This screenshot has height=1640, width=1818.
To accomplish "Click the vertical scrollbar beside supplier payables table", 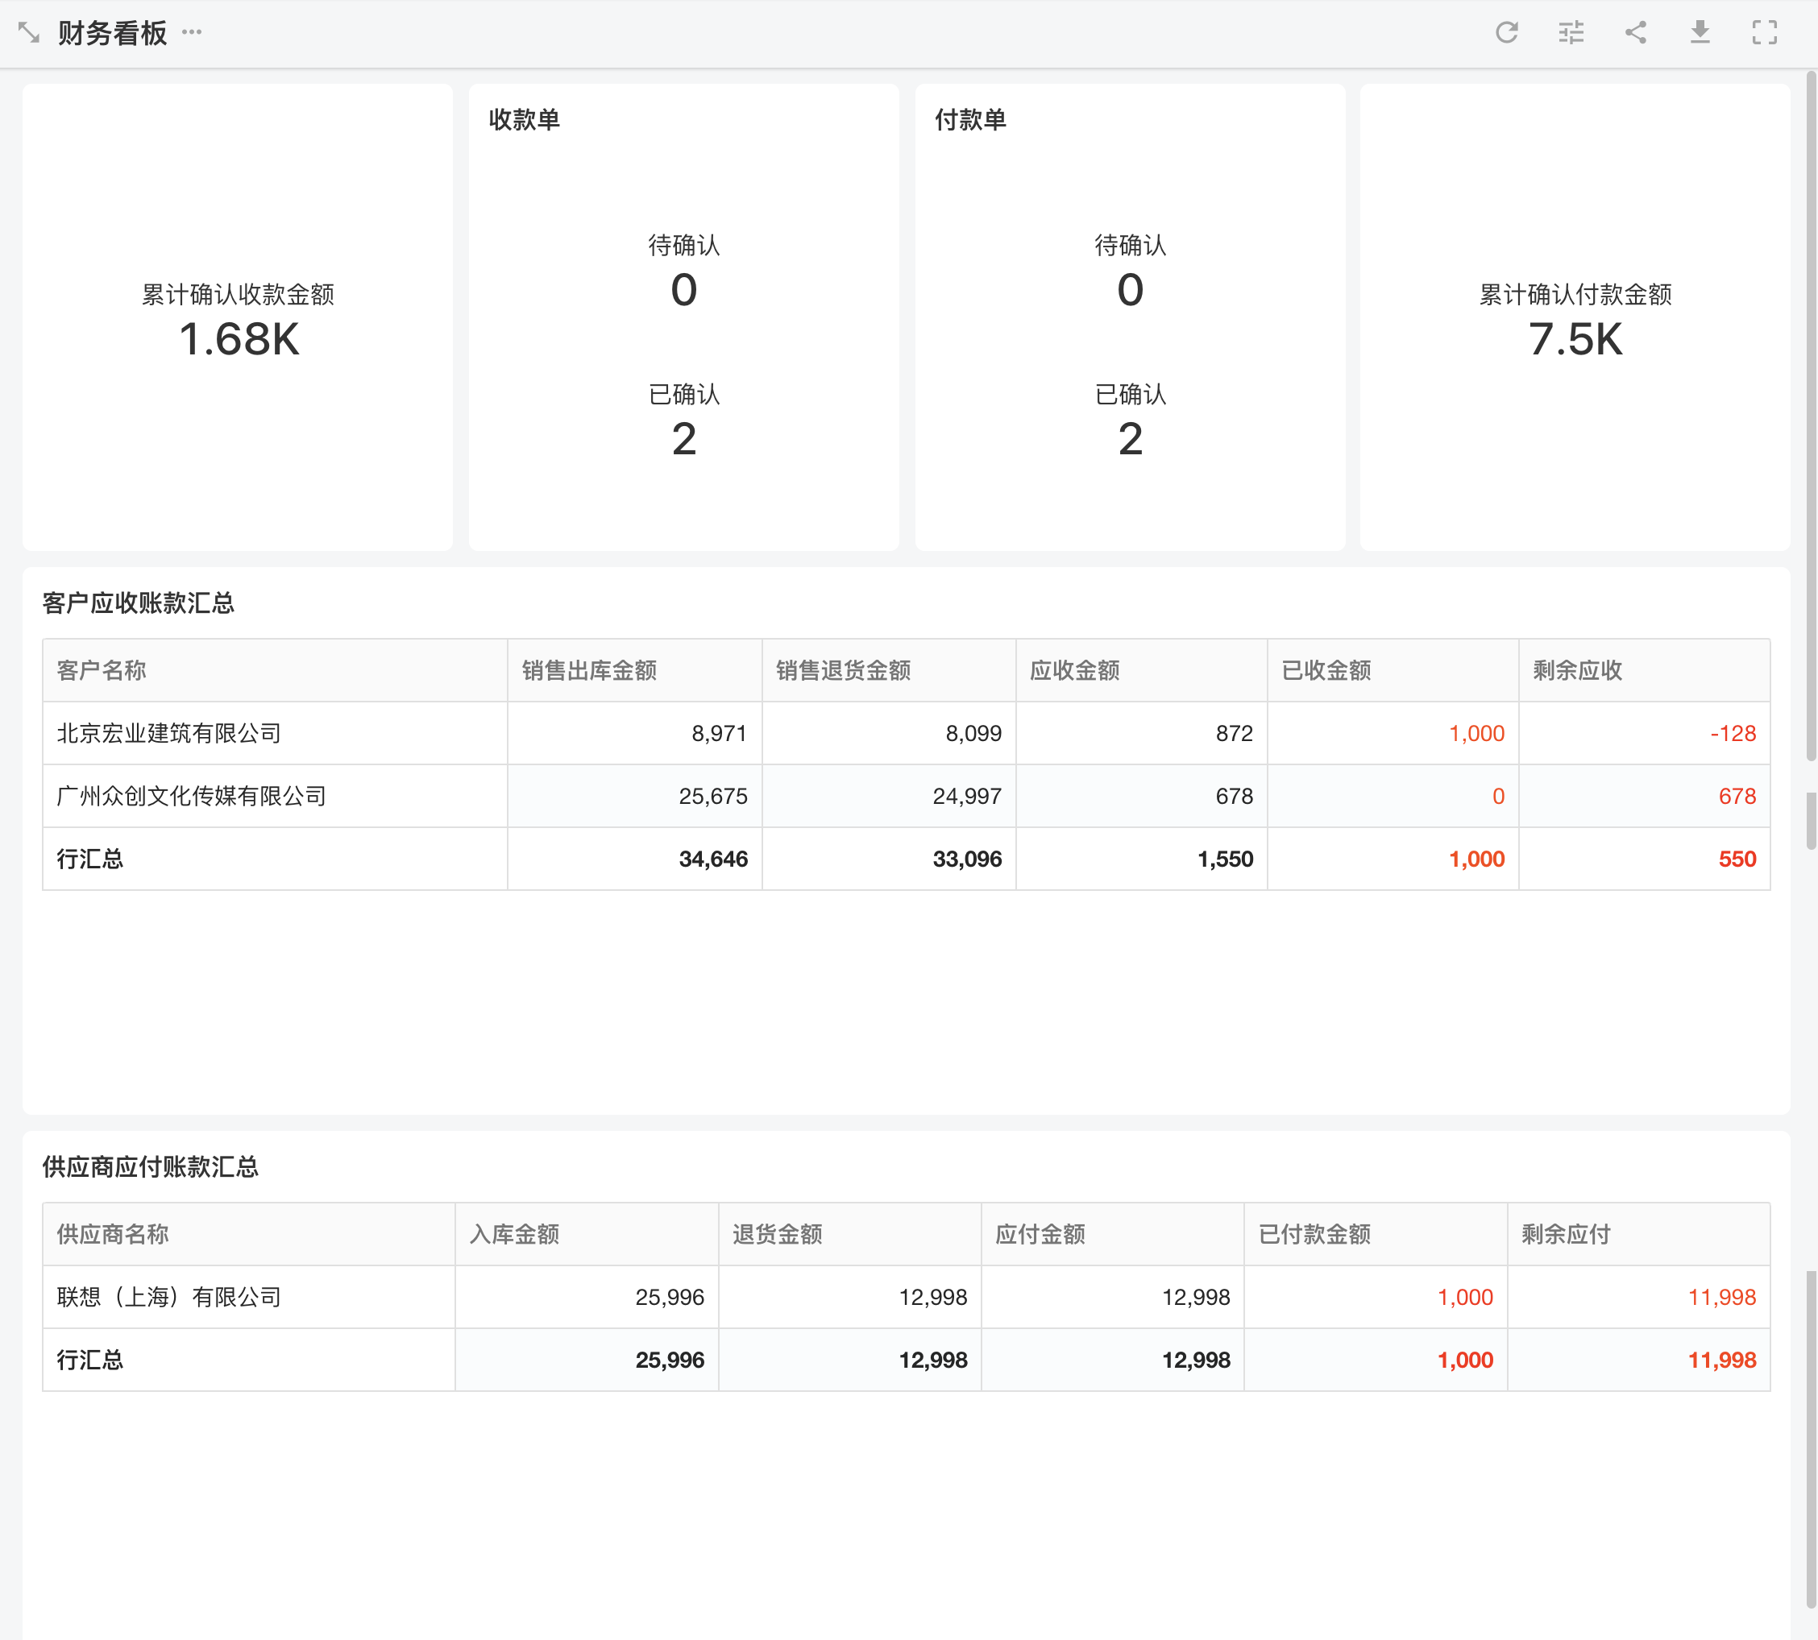I will pyautogui.click(x=1811, y=1439).
